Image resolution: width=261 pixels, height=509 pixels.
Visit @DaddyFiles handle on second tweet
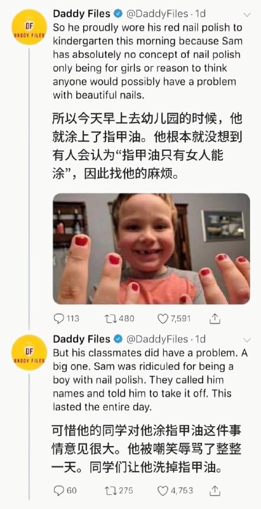(157, 339)
